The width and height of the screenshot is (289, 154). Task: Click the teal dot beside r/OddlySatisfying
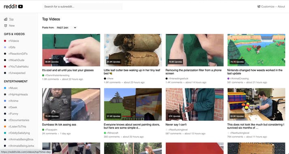click(5, 133)
